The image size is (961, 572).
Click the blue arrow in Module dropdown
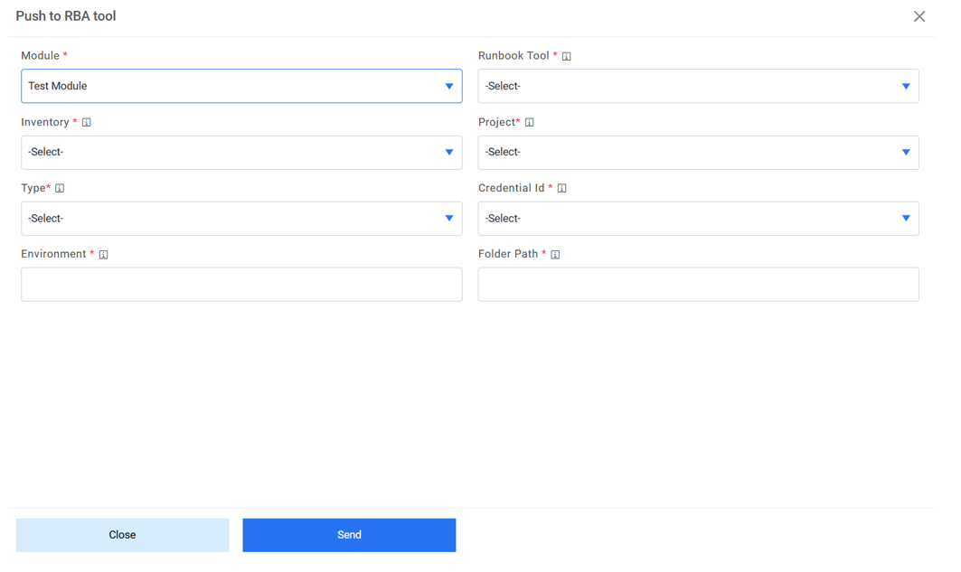coord(449,87)
